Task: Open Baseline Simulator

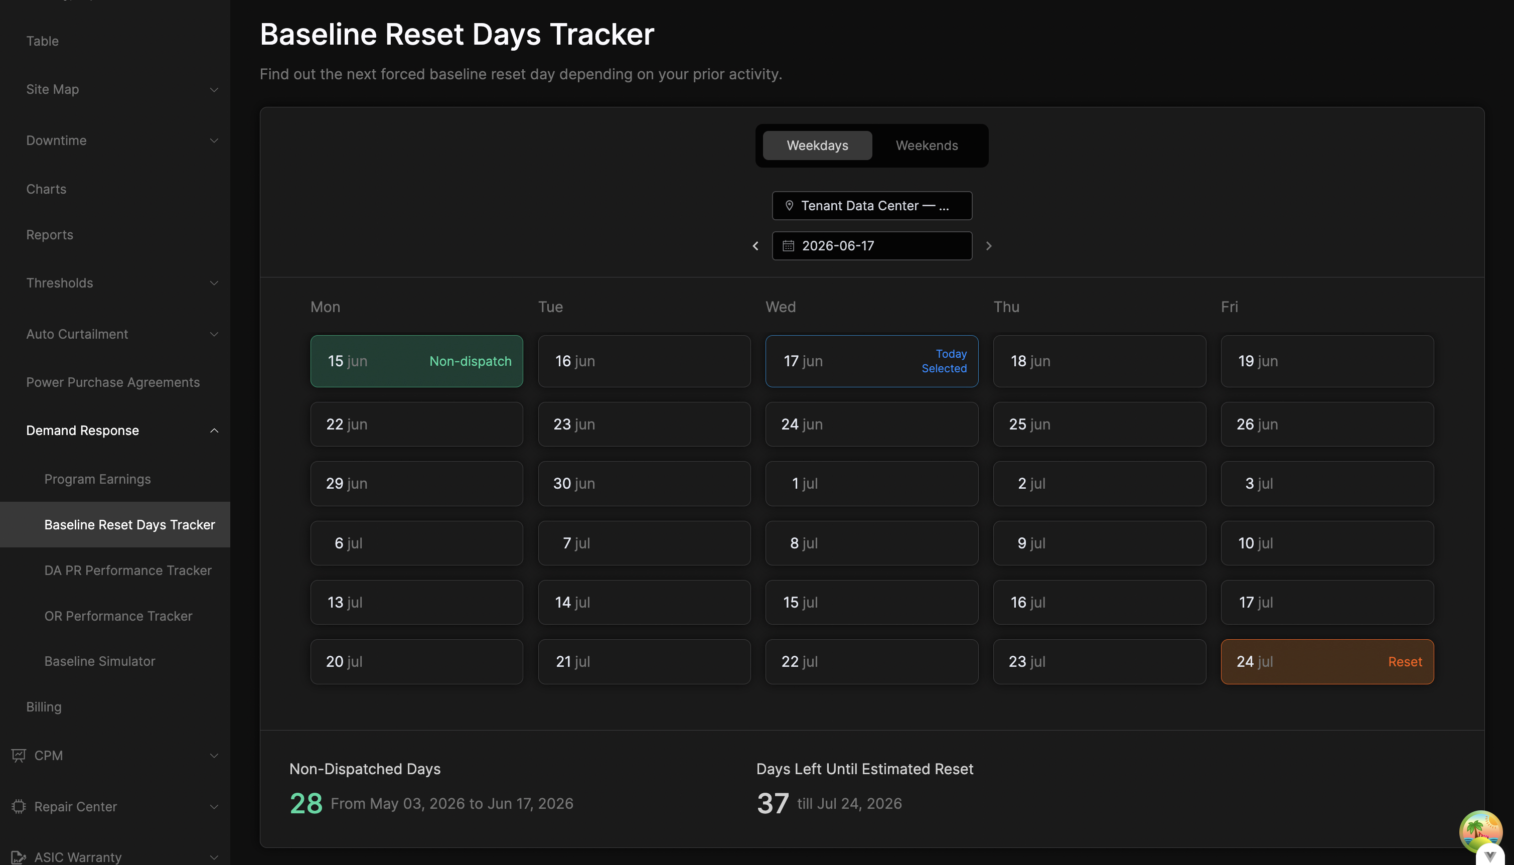Action: [x=100, y=661]
